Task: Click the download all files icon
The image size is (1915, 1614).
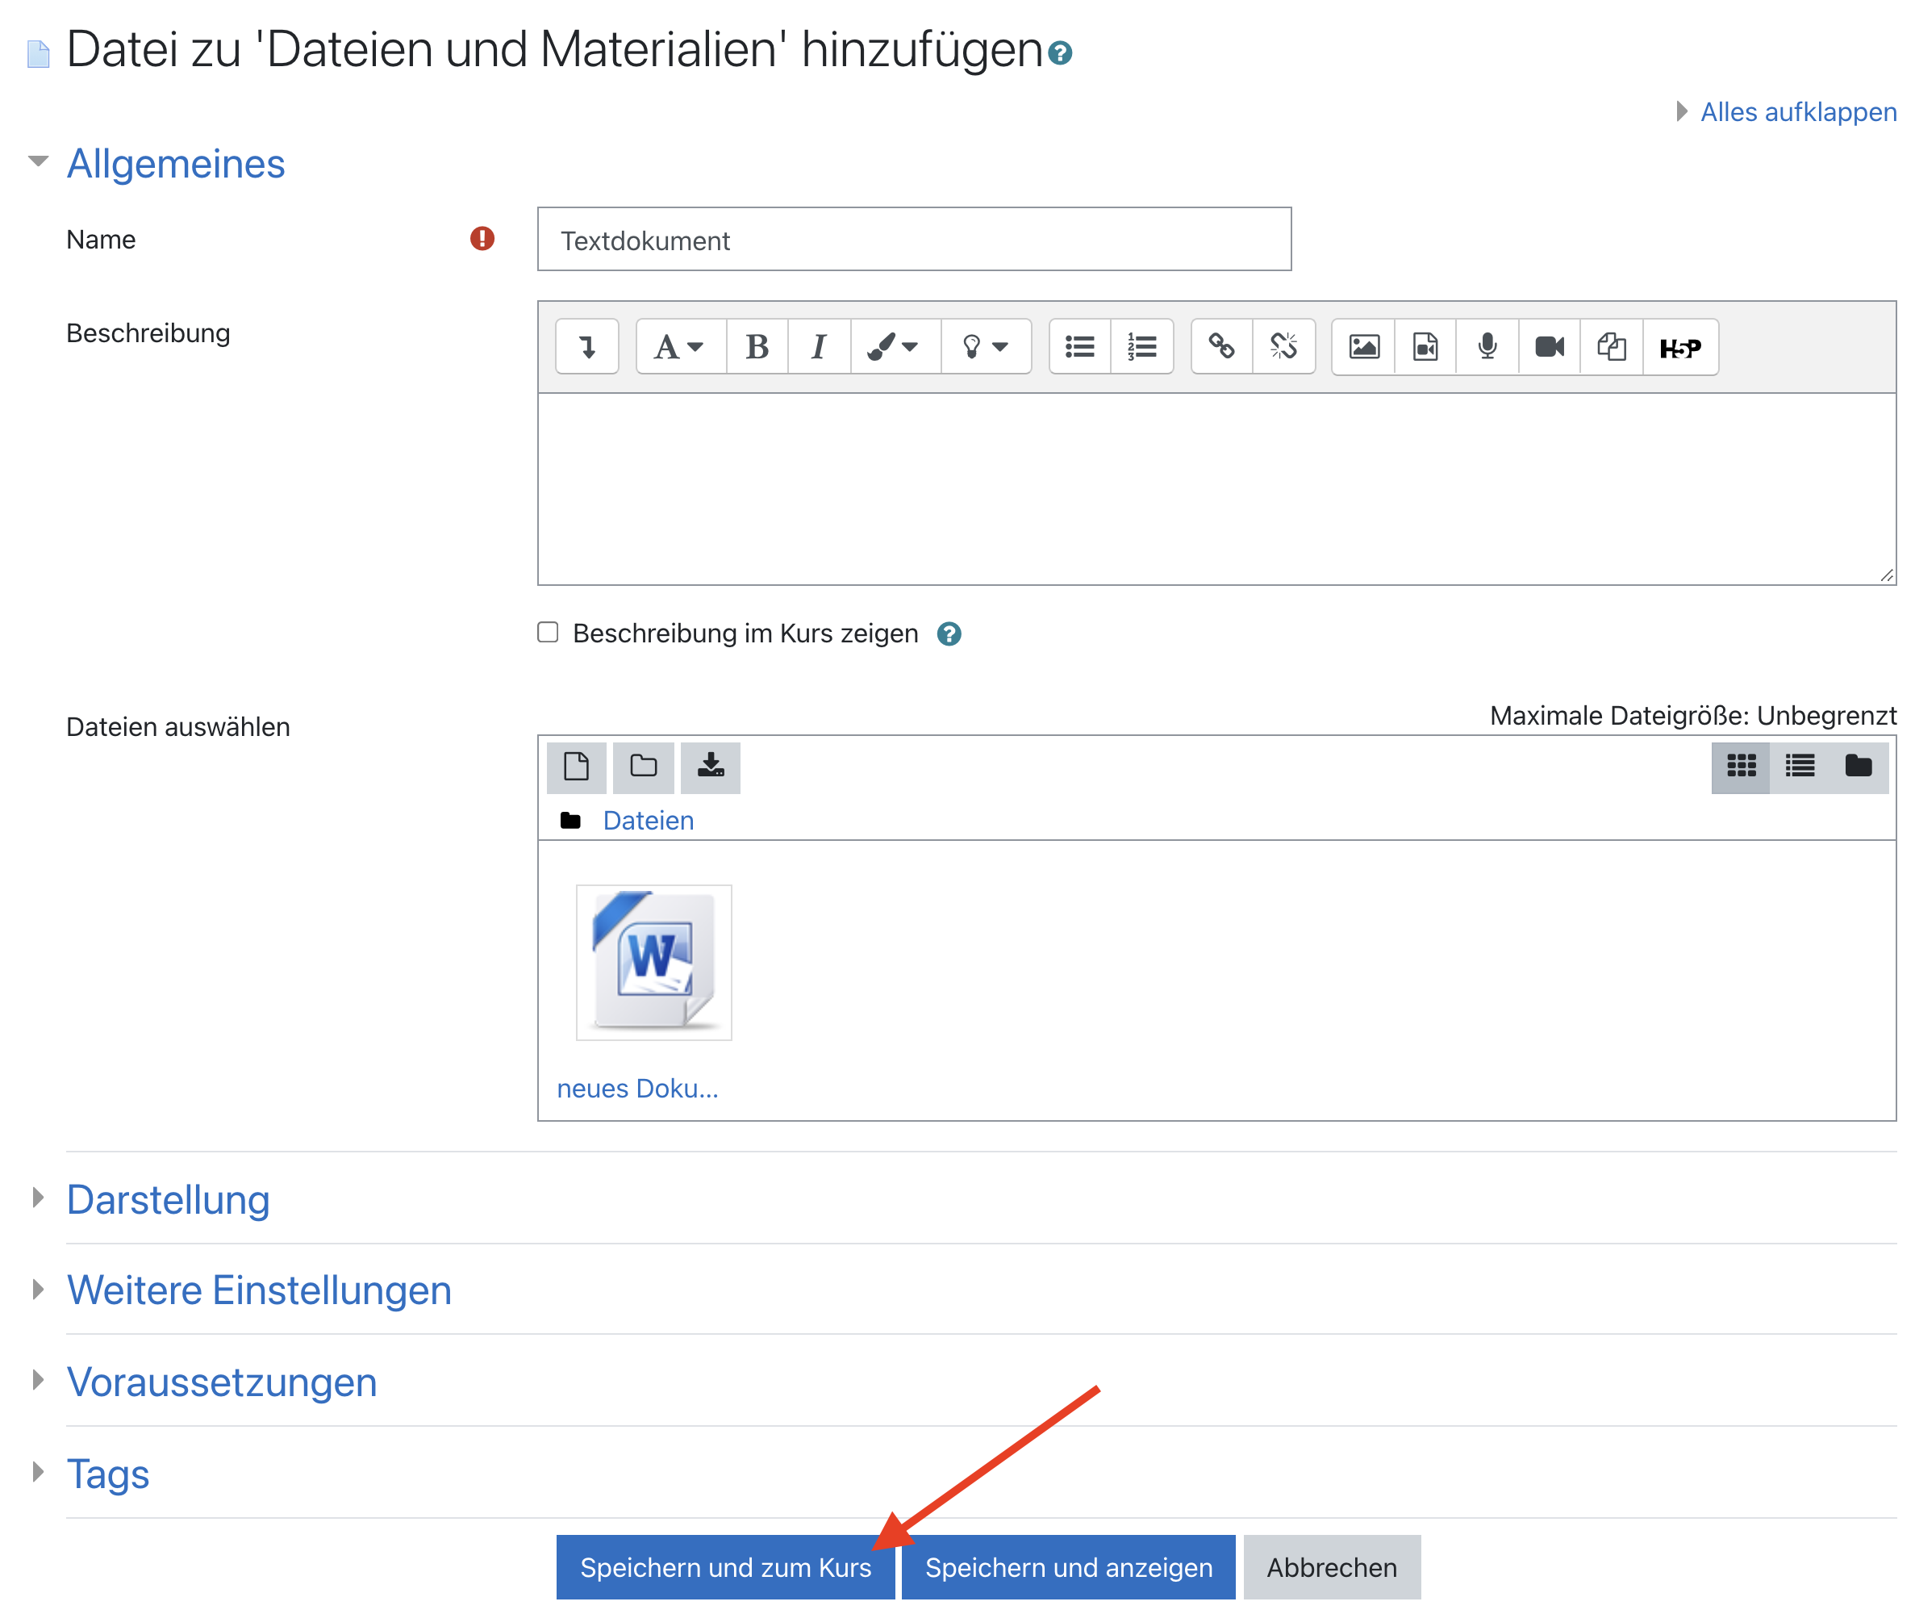Action: coord(711,766)
